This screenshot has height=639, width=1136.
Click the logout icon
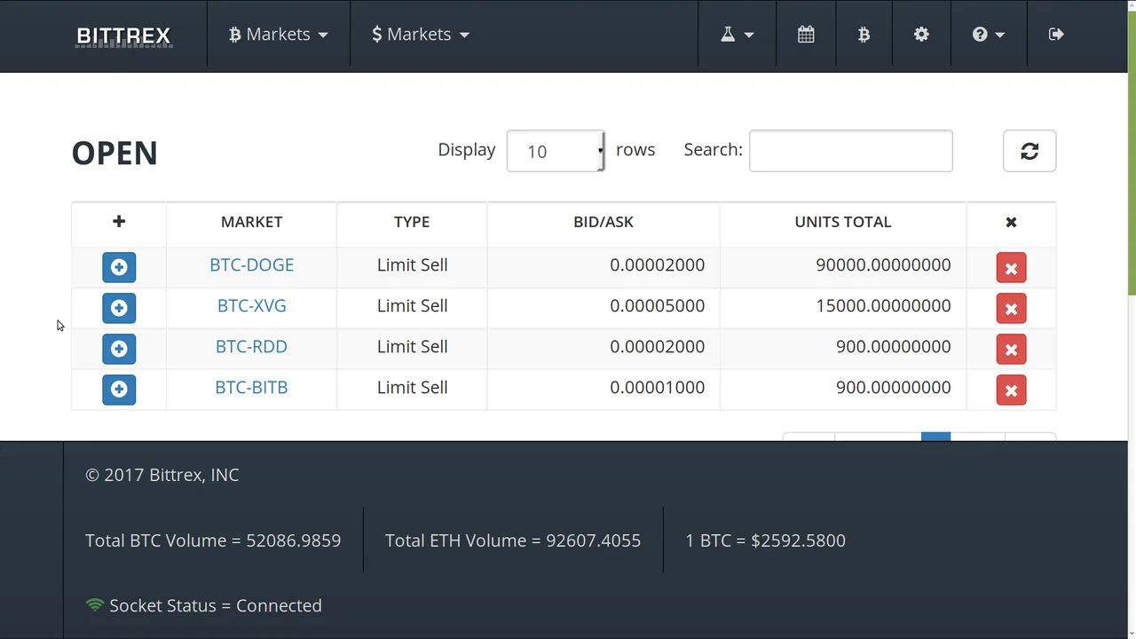pyautogui.click(x=1056, y=35)
